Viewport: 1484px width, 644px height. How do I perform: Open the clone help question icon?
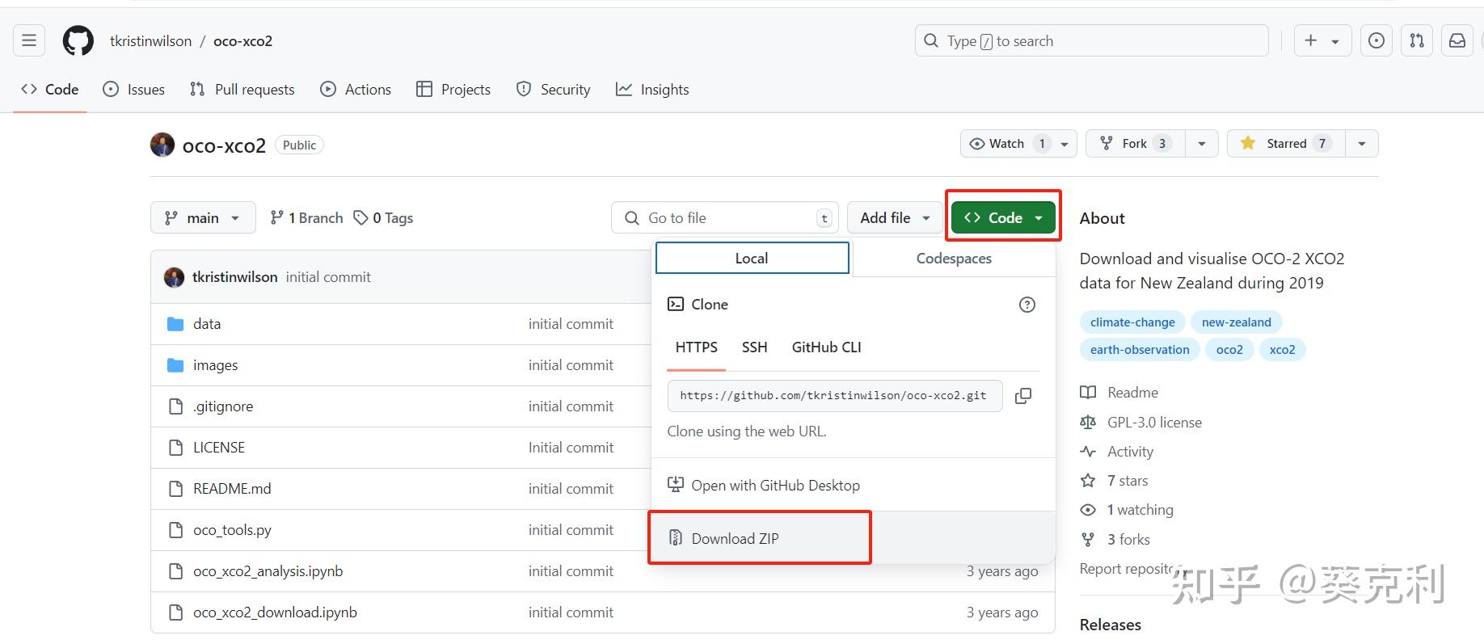1027,305
